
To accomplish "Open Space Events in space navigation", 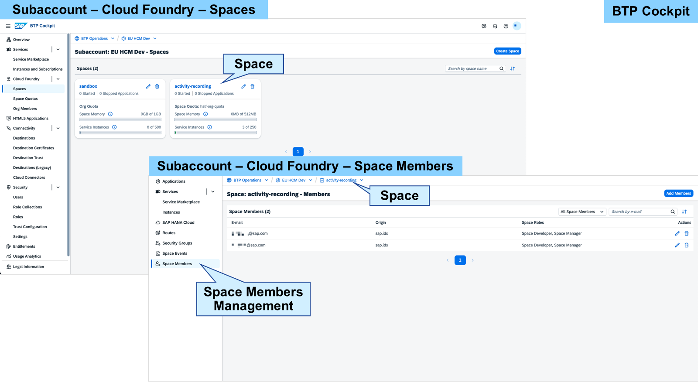I will (x=174, y=253).
